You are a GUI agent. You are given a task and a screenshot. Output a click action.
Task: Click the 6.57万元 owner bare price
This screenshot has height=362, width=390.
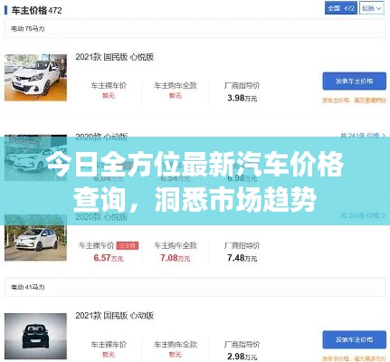point(109,258)
